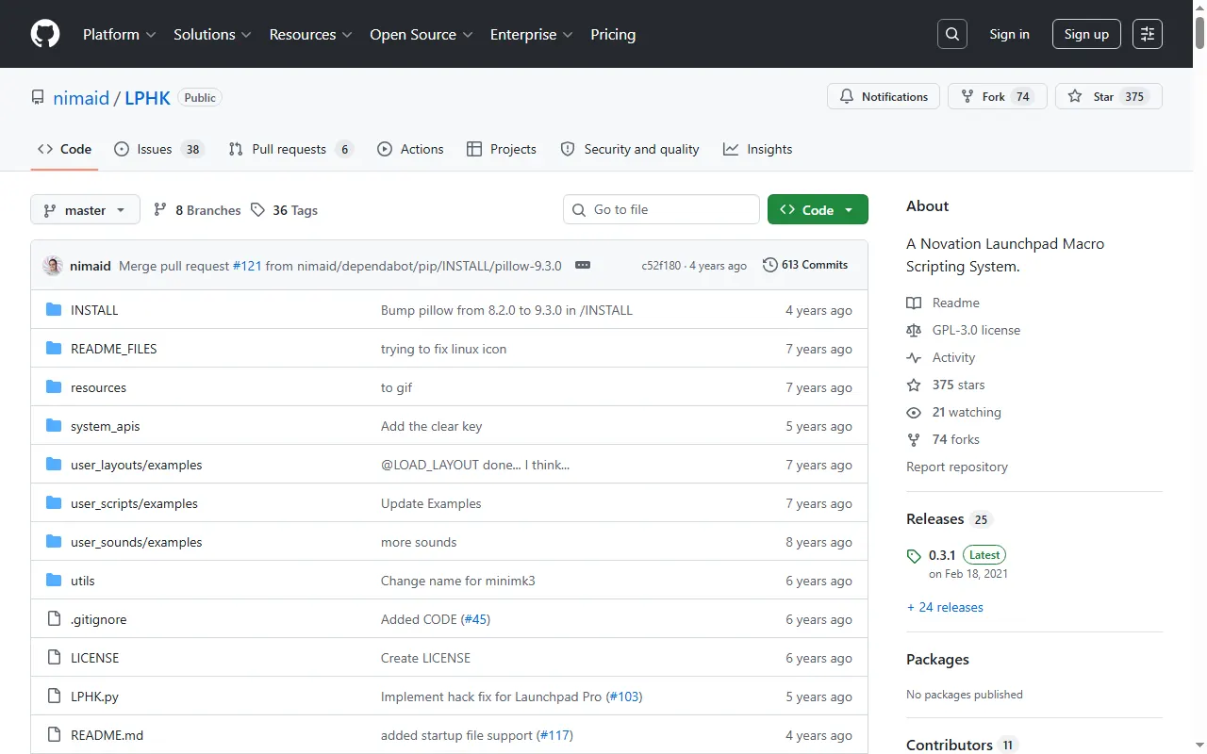Open pull request #103 link
Image resolution: width=1207 pixels, height=754 pixels.
click(624, 697)
